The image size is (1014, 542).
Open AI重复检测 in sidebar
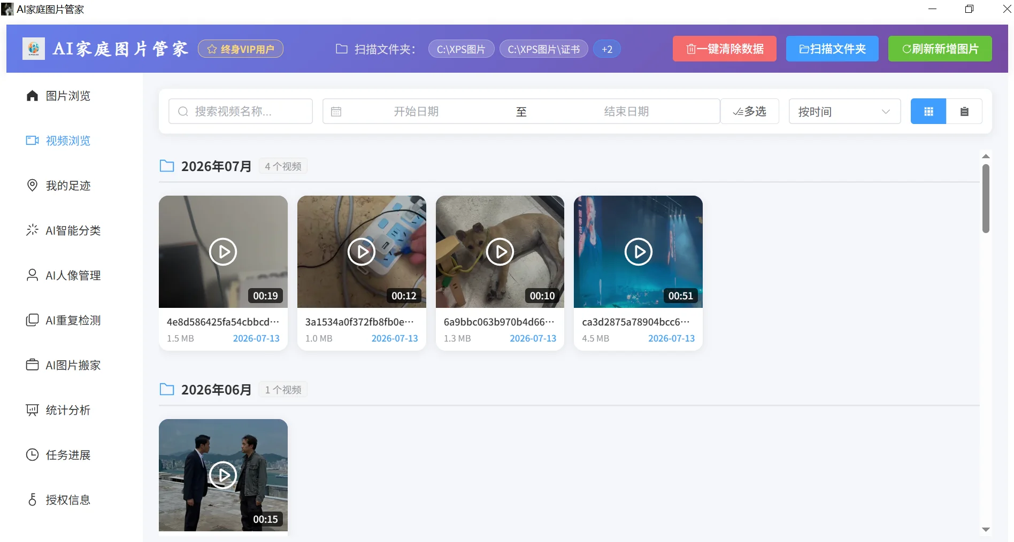(64, 320)
